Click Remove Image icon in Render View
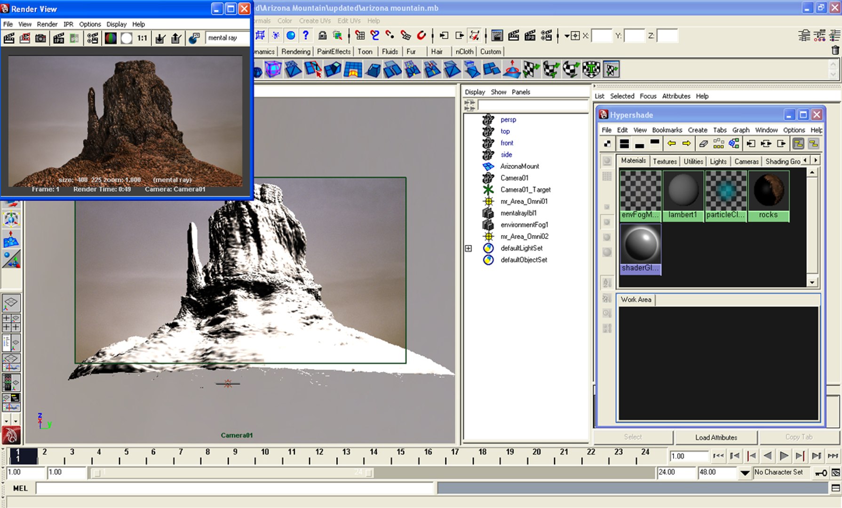 tap(176, 38)
